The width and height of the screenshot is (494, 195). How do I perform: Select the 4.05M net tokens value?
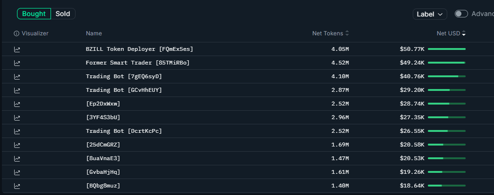click(340, 49)
